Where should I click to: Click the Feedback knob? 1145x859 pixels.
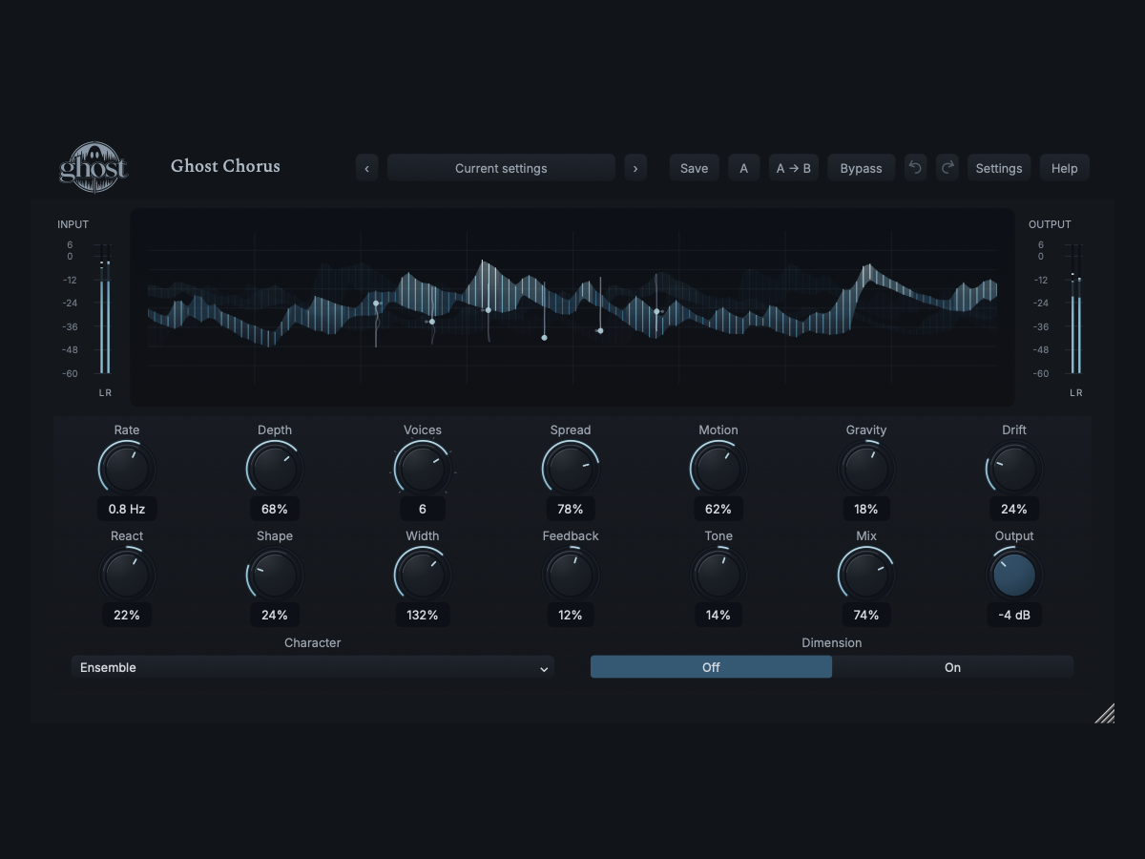tap(571, 575)
